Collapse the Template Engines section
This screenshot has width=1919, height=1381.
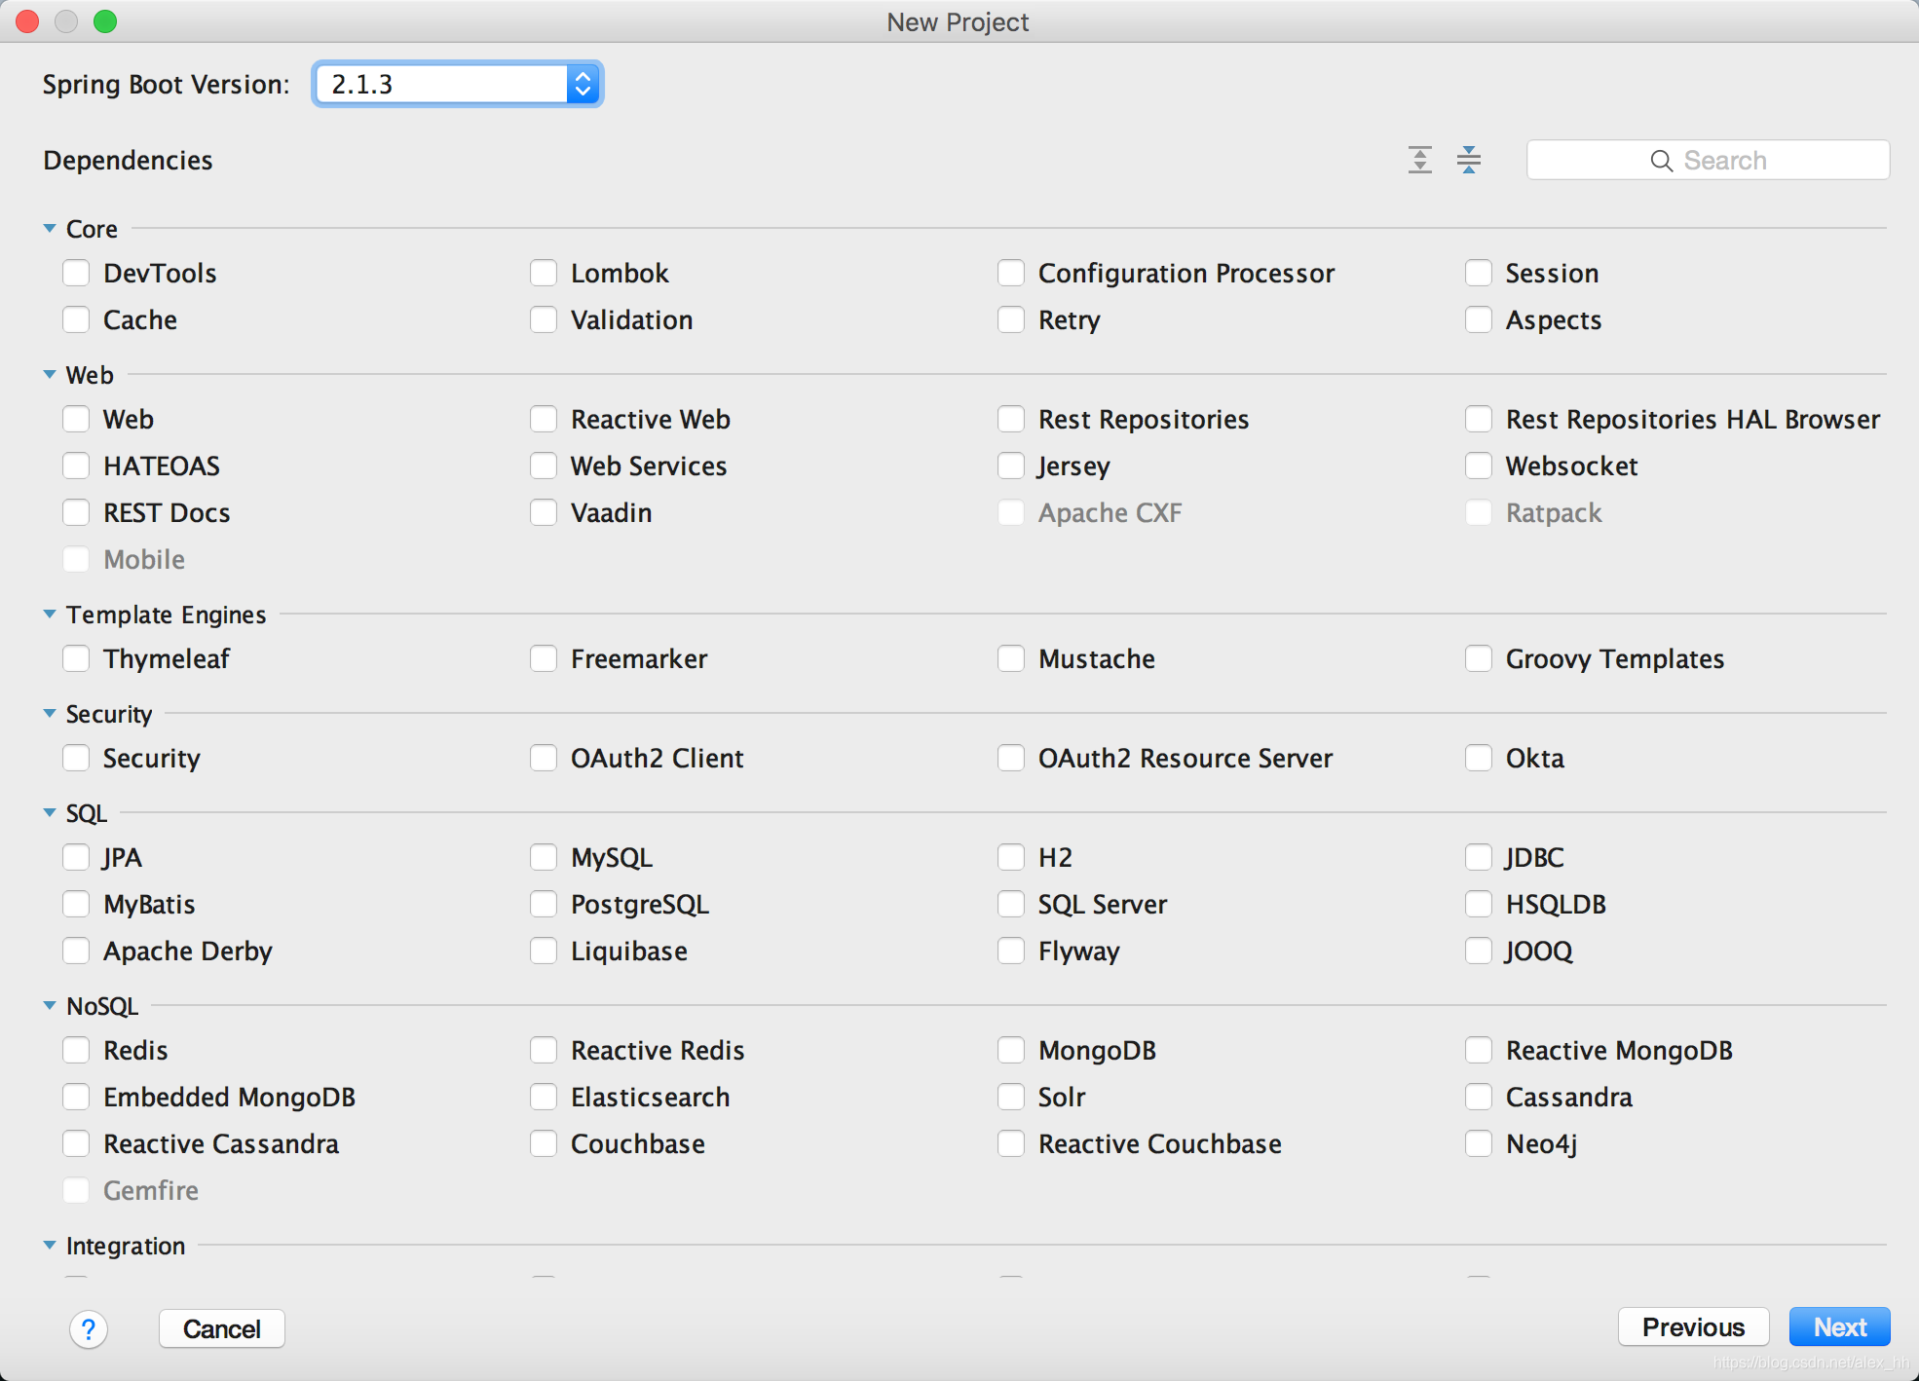[50, 615]
